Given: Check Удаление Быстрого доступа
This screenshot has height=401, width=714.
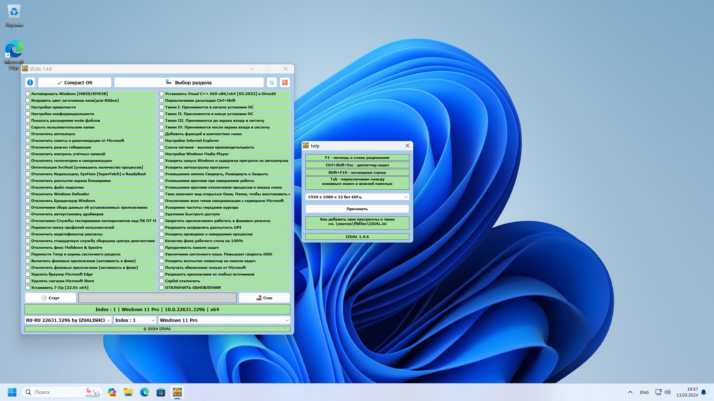Looking at the screenshot, I should (162, 214).
